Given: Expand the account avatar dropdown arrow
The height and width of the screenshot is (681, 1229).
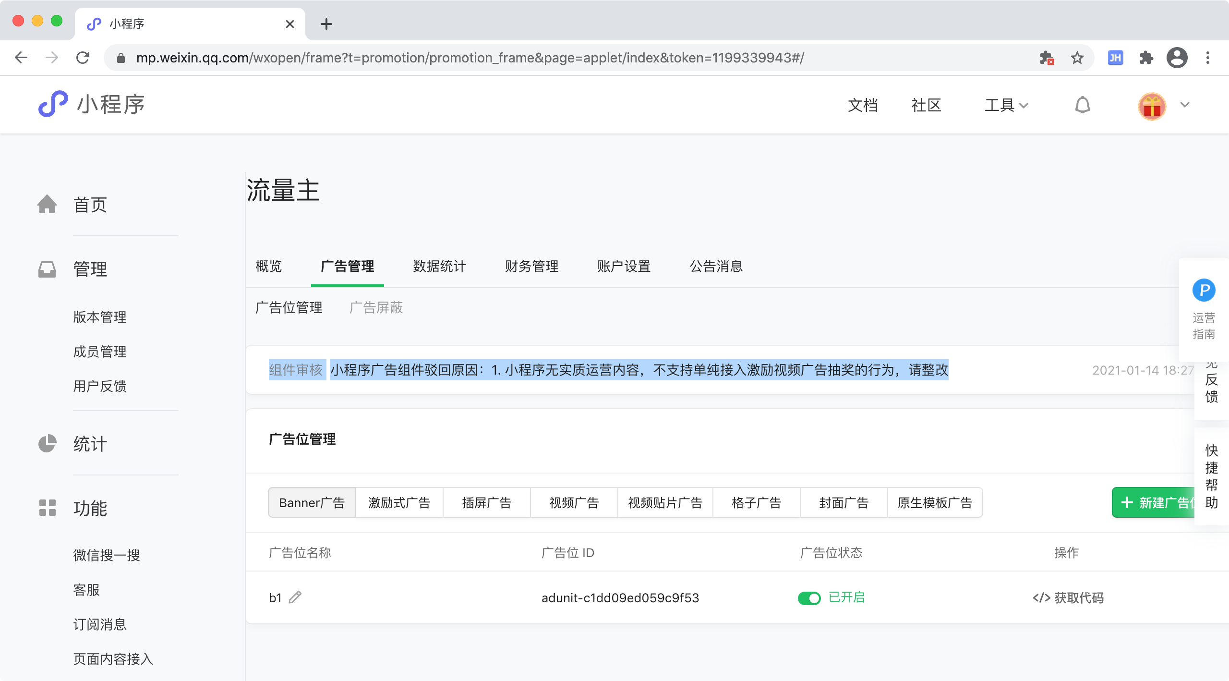Looking at the screenshot, I should pos(1185,105).
